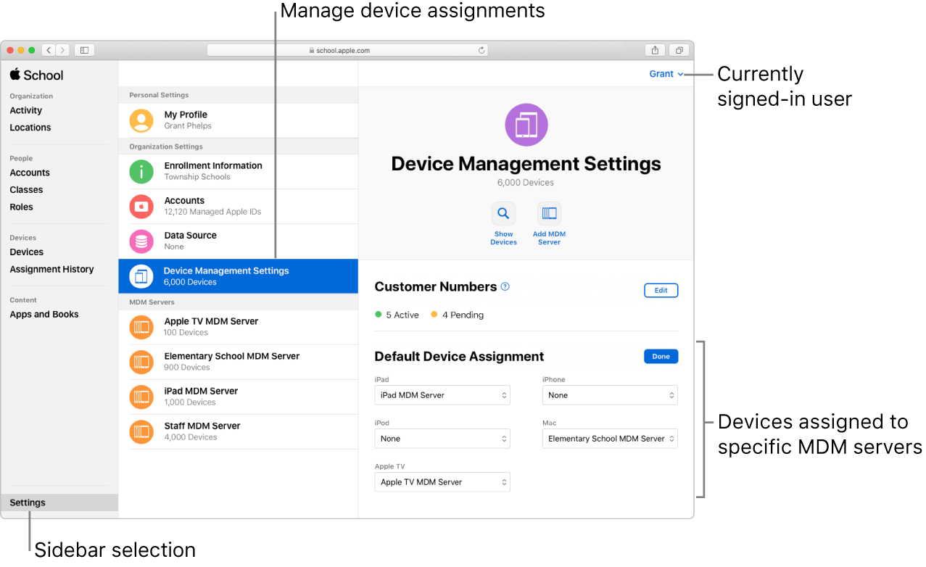
Task: Click the Elementary School MDM Server icon
Action: [x=141, y=362]
